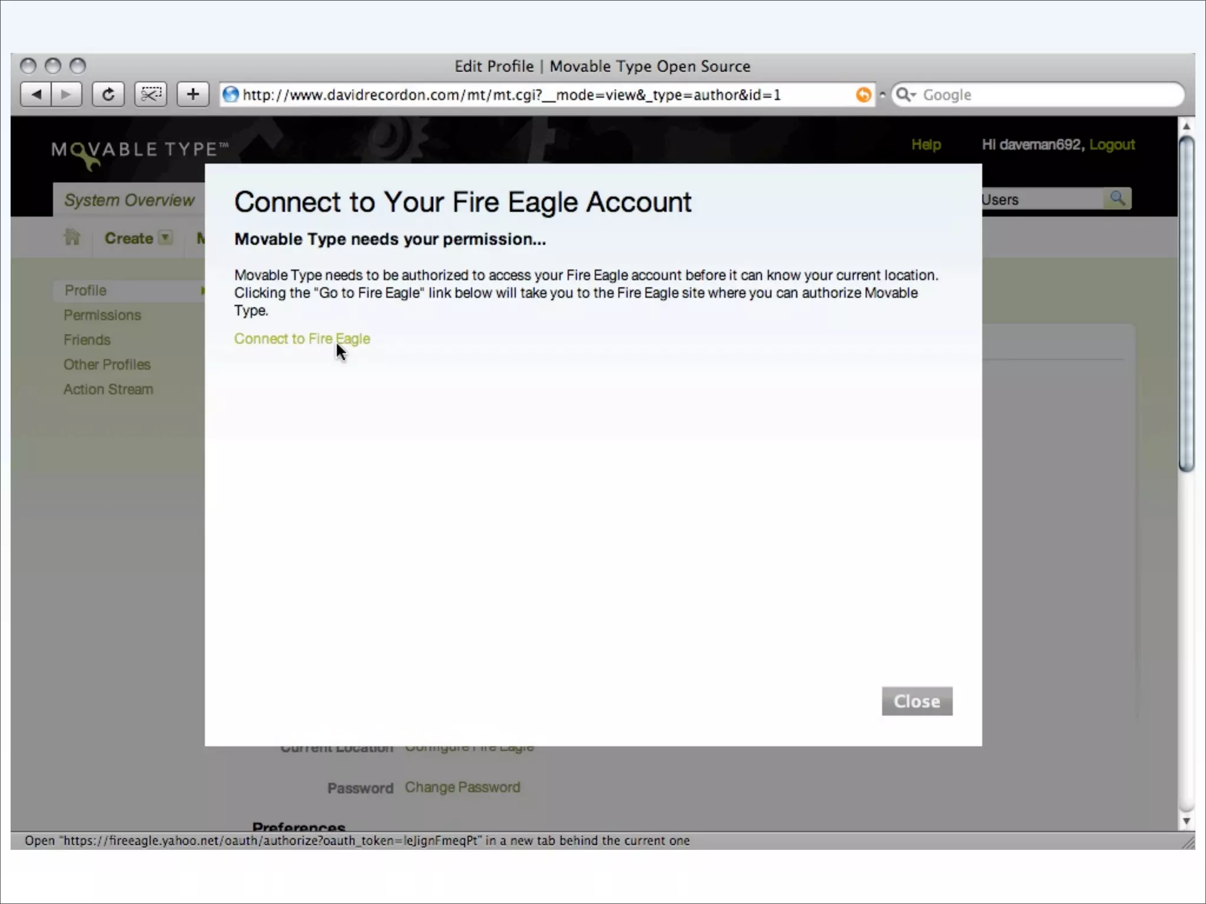Image resolution: width=1206 pixels, height=904 pixels.
Task: Expand the Create dropdown arrow
Action: (x=166, y=238)
